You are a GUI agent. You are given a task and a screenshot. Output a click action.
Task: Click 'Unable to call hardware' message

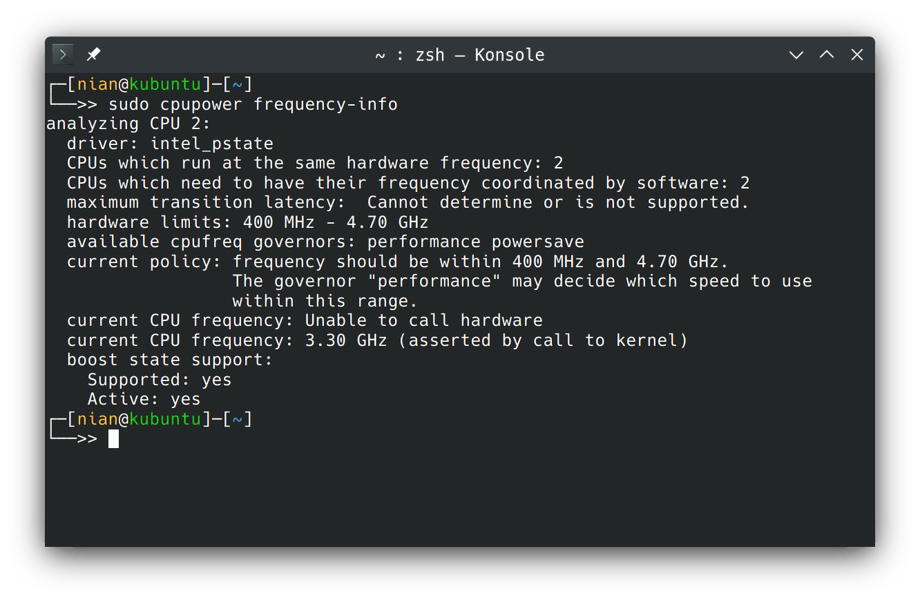(x=423, y=321)
